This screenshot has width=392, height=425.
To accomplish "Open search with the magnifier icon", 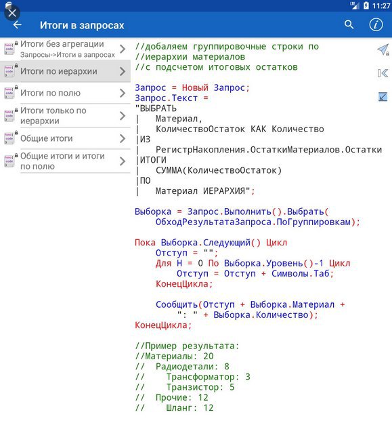I will click(x=349, y=24).
